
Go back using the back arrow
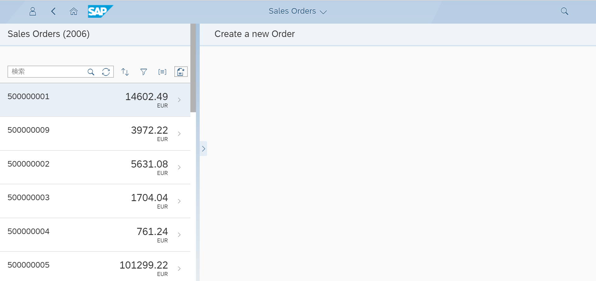point(54,12)
